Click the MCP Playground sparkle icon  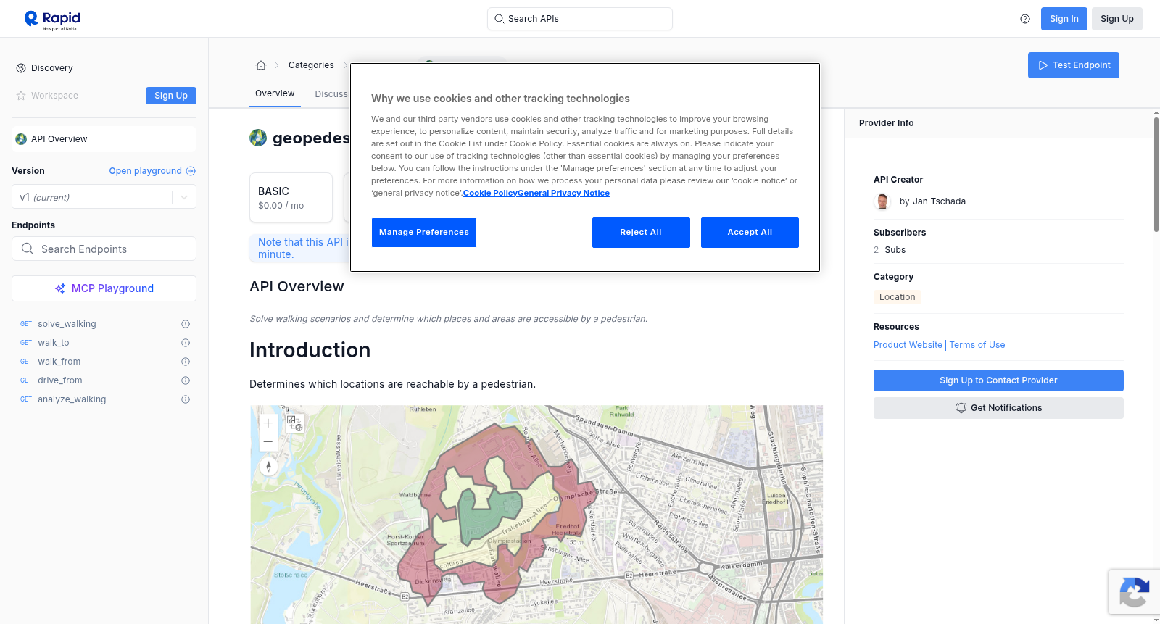(x=60, y=288)
